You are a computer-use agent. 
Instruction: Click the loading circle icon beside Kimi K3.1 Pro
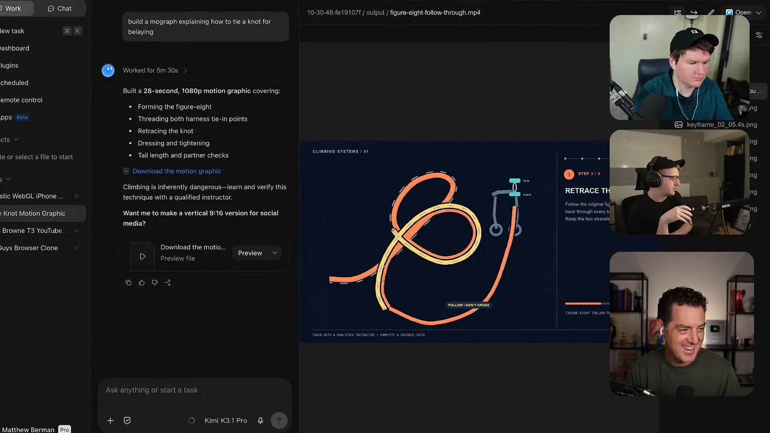click(x=192, y=420)
